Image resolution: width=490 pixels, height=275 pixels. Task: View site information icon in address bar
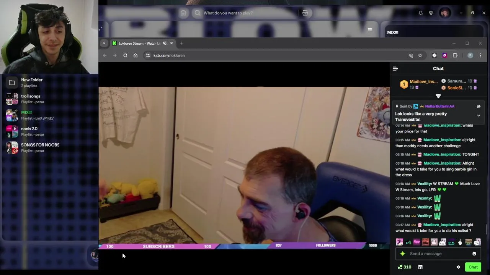pos(148,55)
